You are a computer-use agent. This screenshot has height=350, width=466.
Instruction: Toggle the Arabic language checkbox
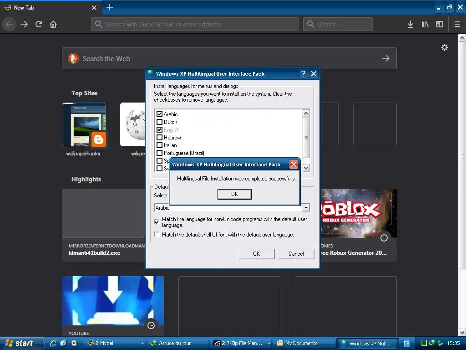(x=159, y=114)
